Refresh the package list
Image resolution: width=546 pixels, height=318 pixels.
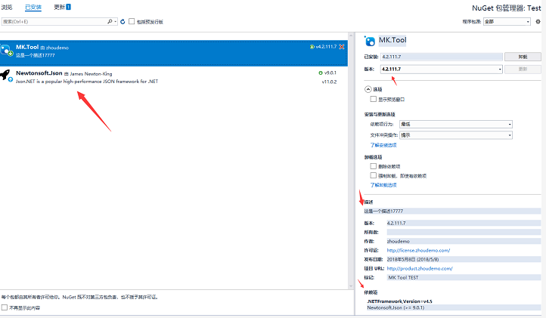[123, 22]
